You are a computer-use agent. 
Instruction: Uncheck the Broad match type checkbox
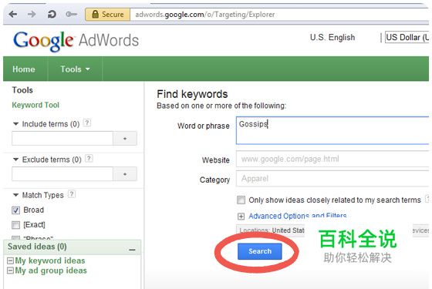point(15,210)
